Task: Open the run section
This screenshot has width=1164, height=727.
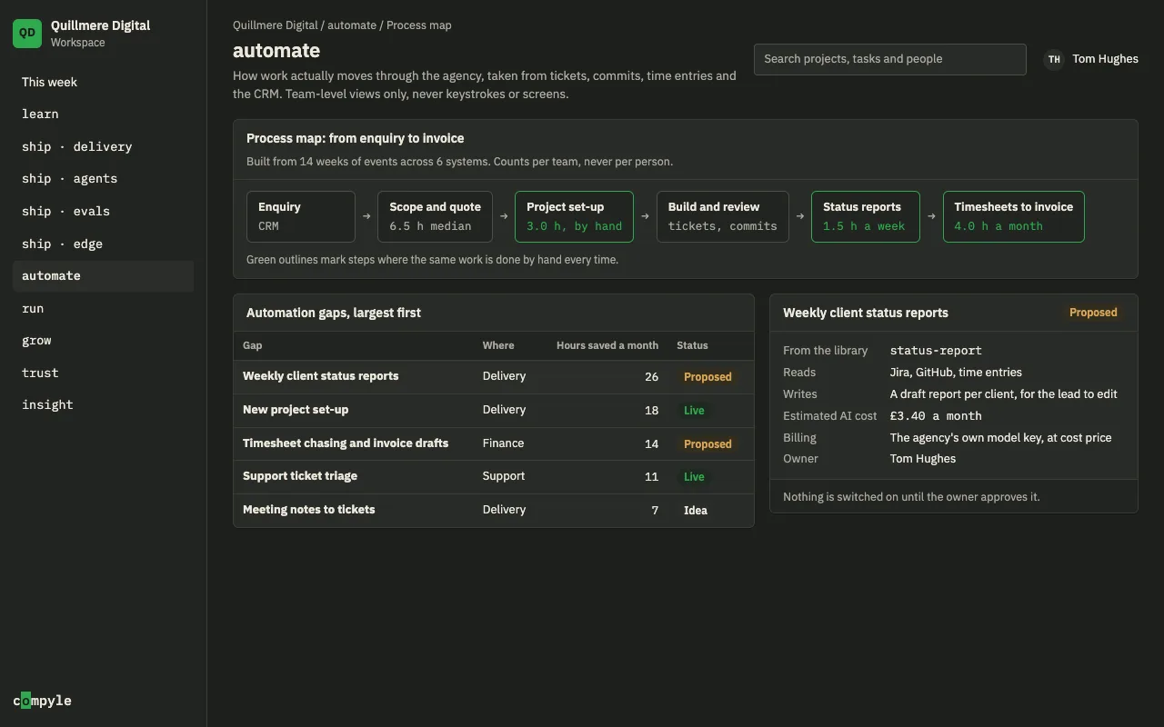Action: [x=103, y=308]
